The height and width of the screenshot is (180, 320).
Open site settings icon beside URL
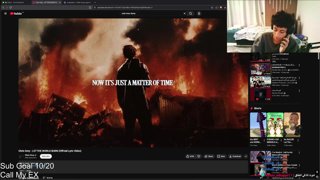(95, 7)
